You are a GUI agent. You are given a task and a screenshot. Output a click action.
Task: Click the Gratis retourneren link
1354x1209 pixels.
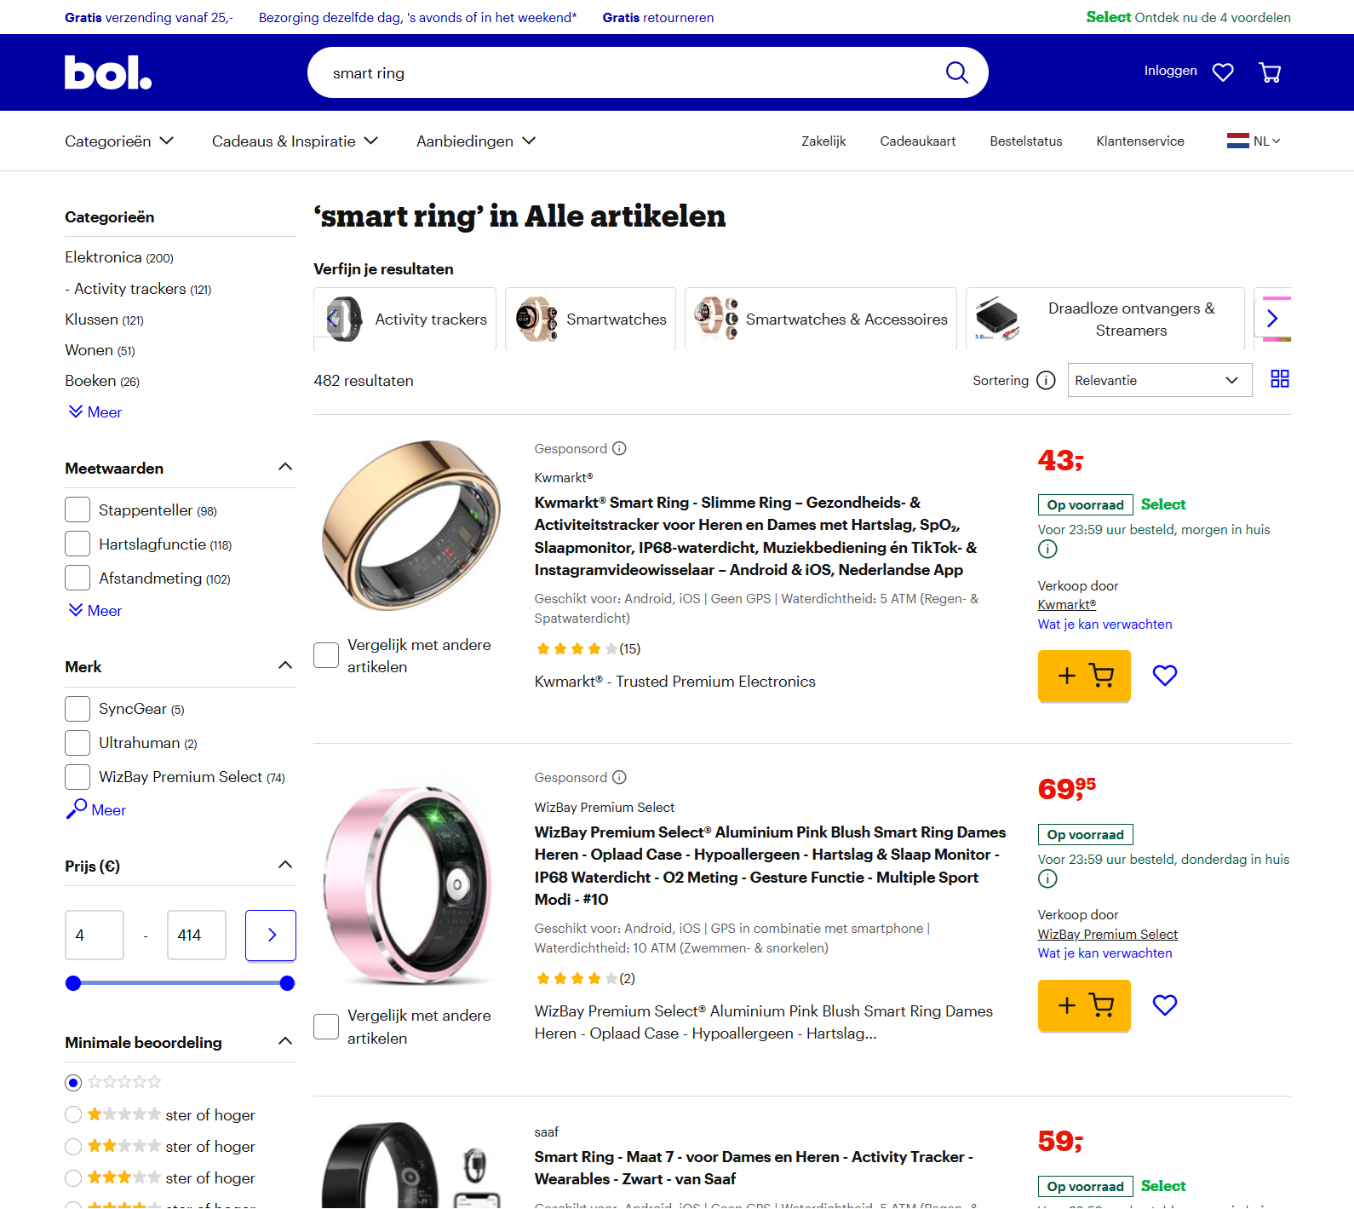657,17
